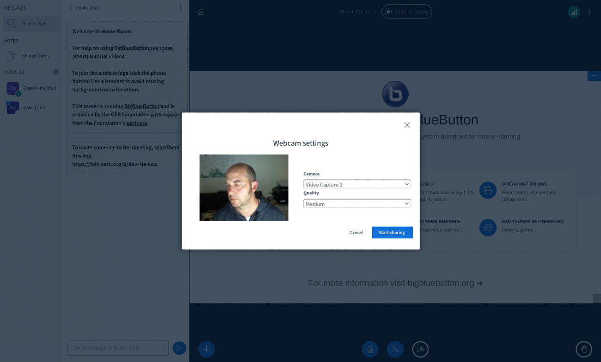Image resolution: width=601 pixels, height=362 pixels.
Task: Make the presentation fullscreen
Action: [596, 298]
